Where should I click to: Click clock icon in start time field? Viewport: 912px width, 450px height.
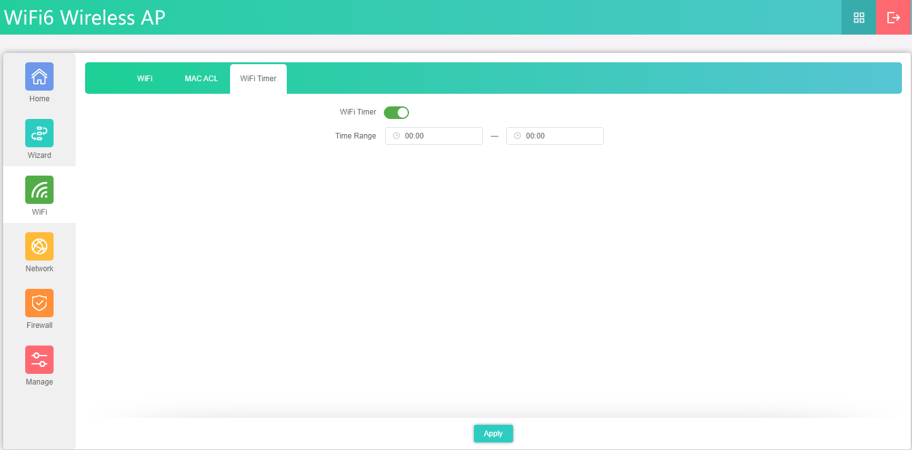point(396,136)
